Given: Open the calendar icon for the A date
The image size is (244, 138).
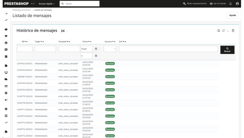Looking at the screenshot, I should 96,56.
